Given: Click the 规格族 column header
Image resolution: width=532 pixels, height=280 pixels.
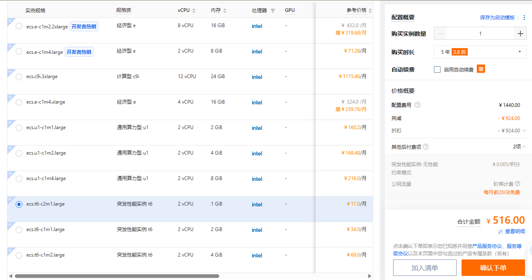Looking at the screenshot, I should click(124, 10).
